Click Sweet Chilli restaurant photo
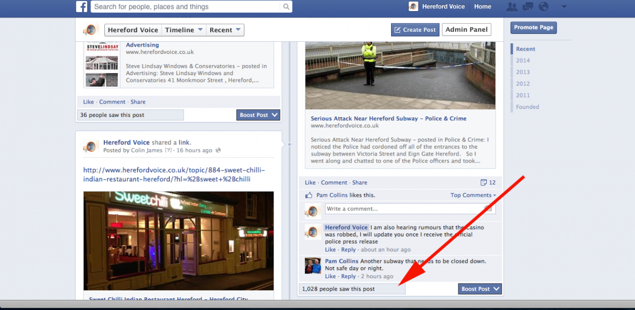This screenshot has width=635, height=310. [178, 241]
